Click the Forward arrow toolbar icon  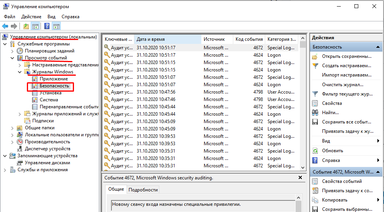click(x=14, y=26)
